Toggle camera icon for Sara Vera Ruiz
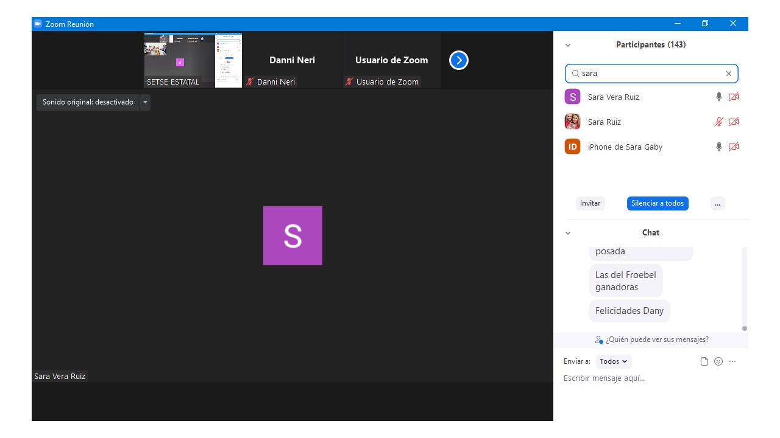 point(734,97)
